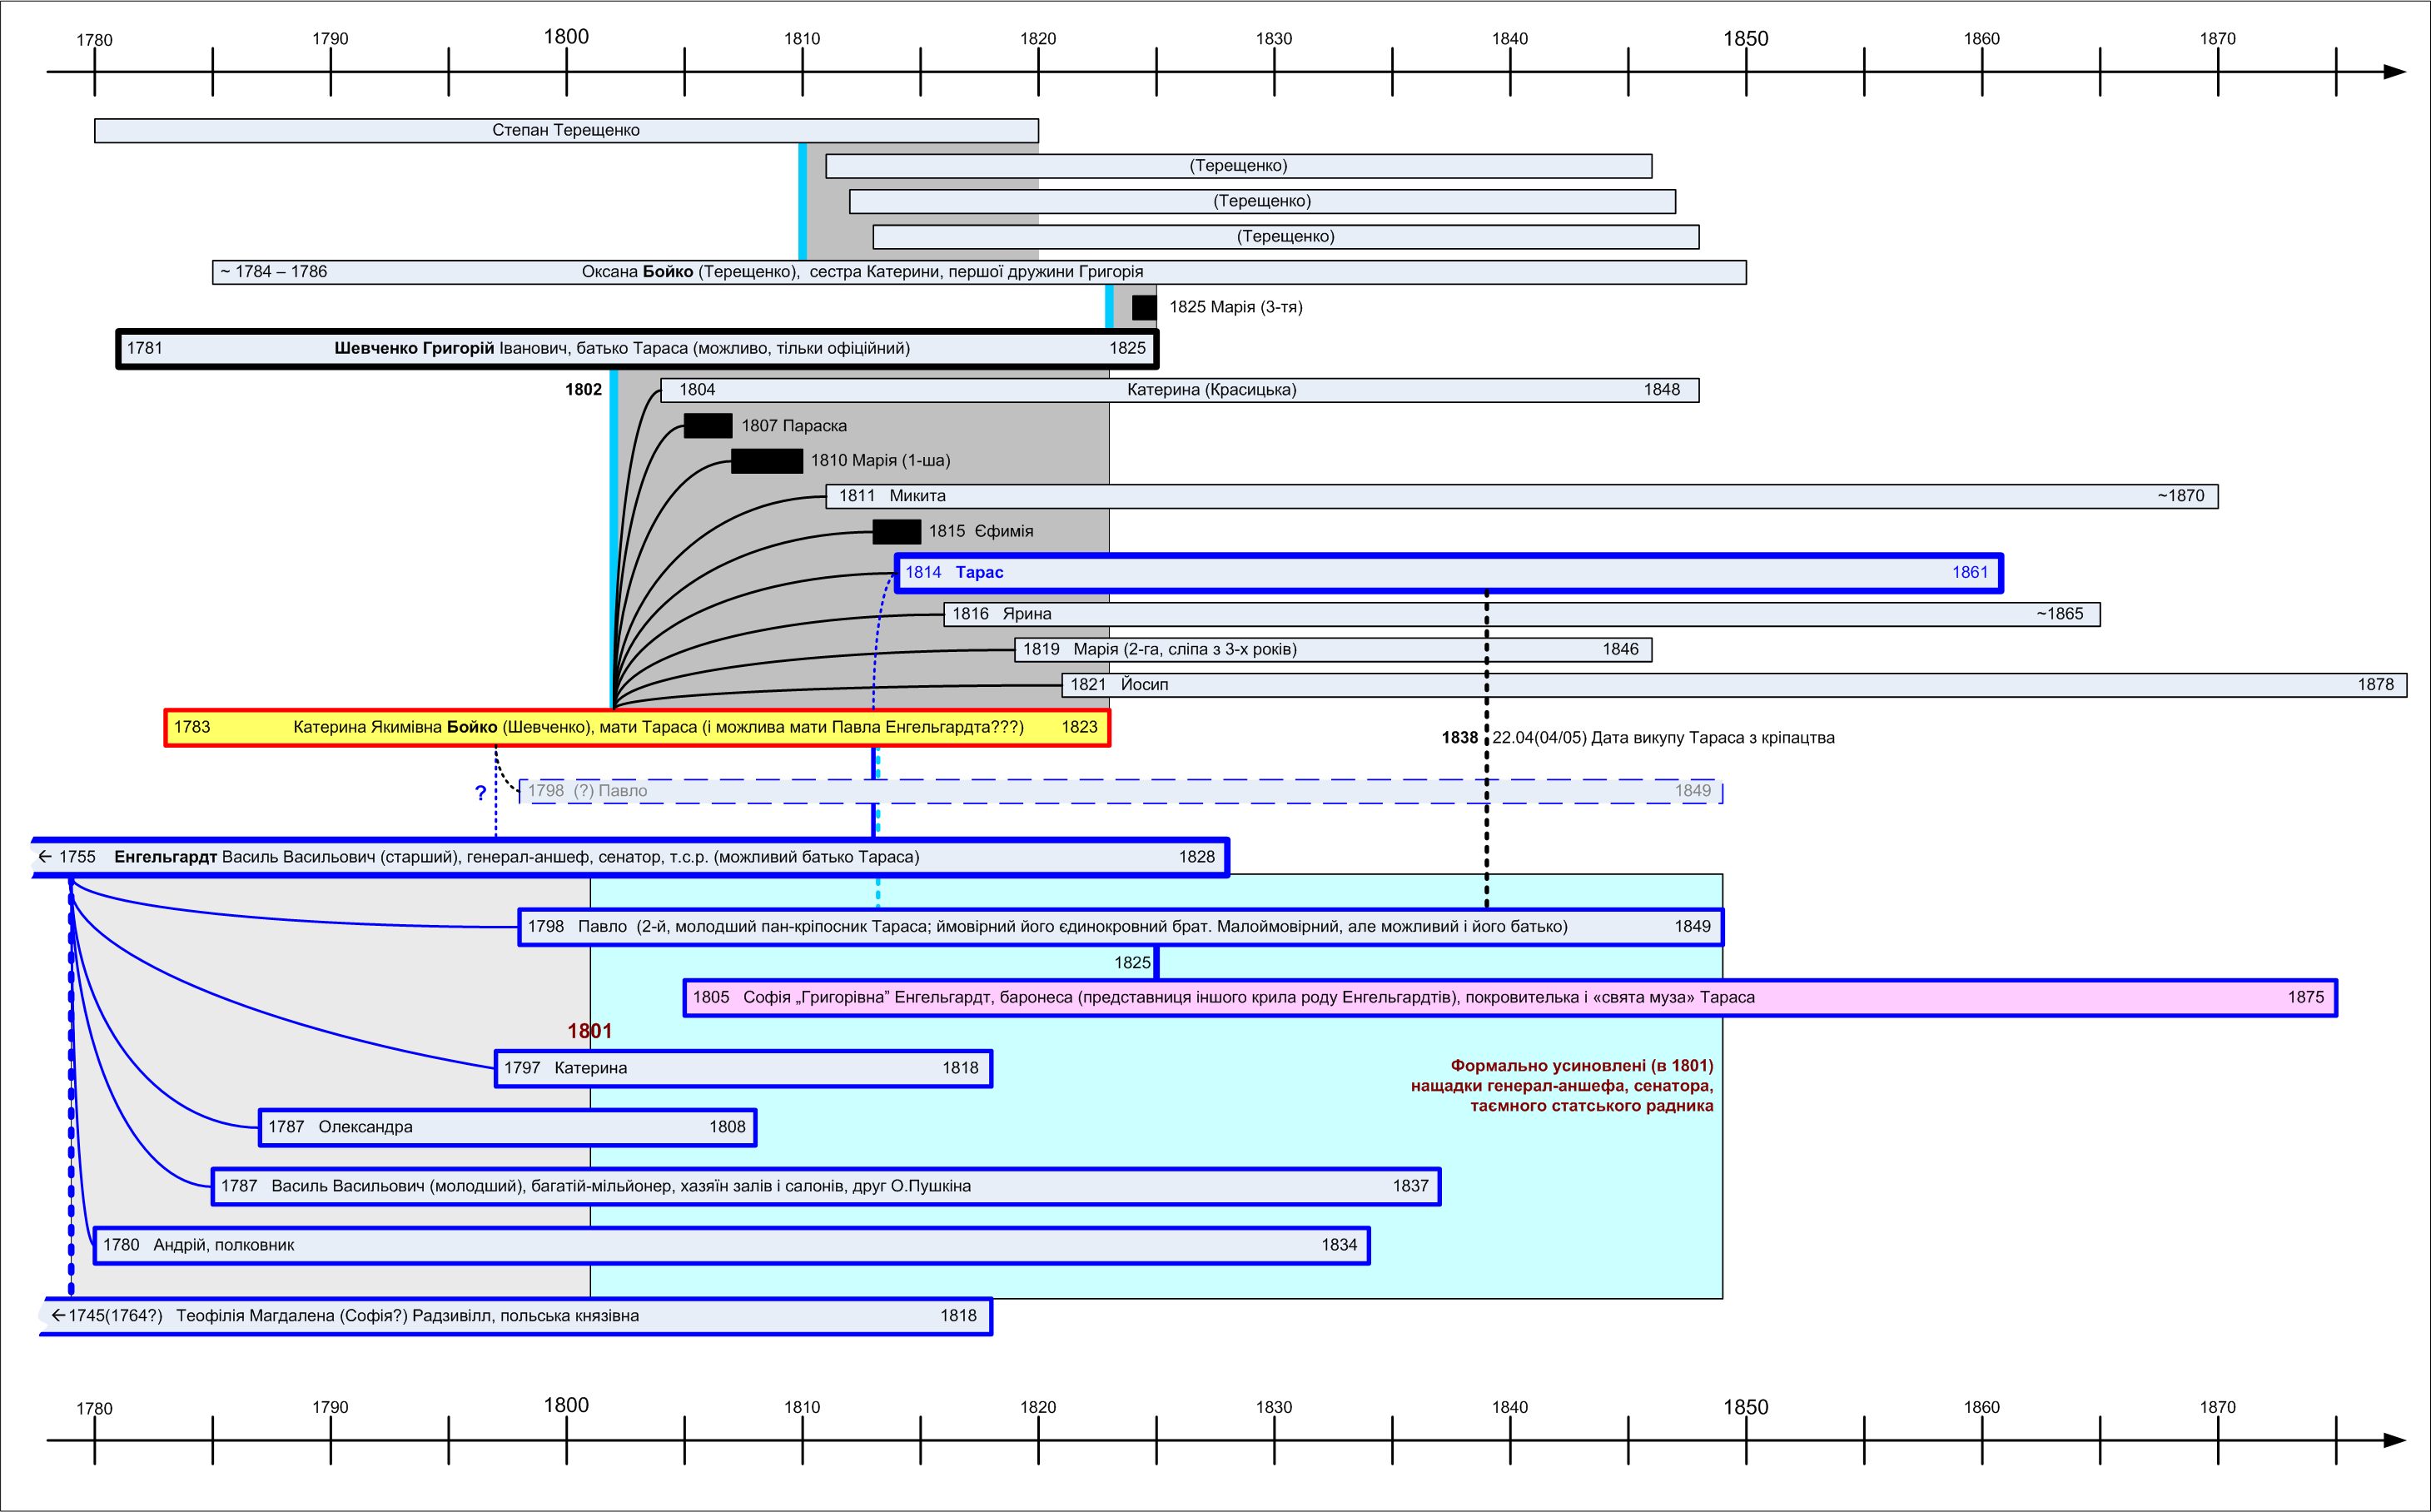The image size is (2431, 1512).
Task: Select the Оксана Бойко (Терещенко) bar
Action: coord(978,272)
